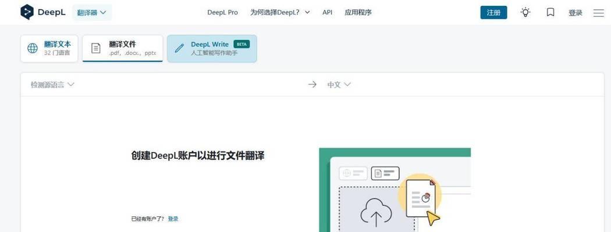Click the globe icon on 翻译文本
This screenshot has height=232, width=611.
tap(33, 48)
